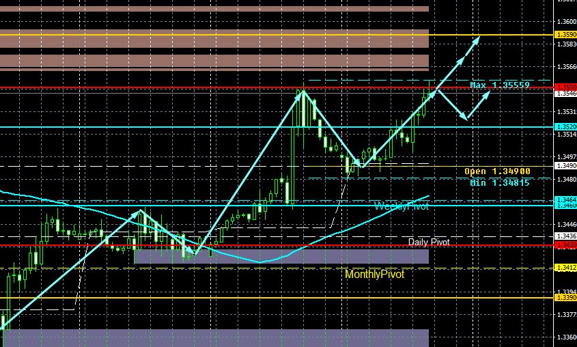577x347 pixels.
Task: Click the 1.3531 price axis value
Action: (567, 111)
